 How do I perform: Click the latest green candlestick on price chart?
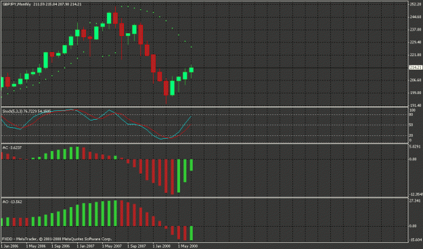(x=192, y=70)
